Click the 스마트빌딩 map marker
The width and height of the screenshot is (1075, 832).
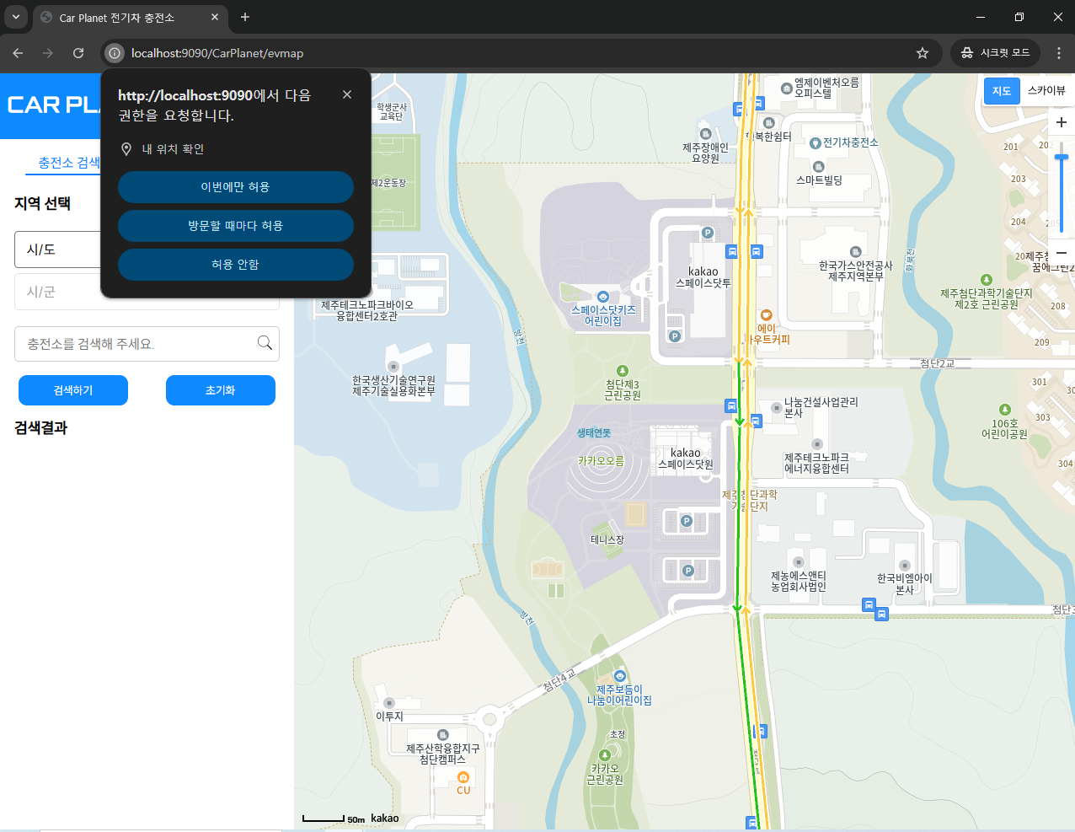[x=818, y=167]
